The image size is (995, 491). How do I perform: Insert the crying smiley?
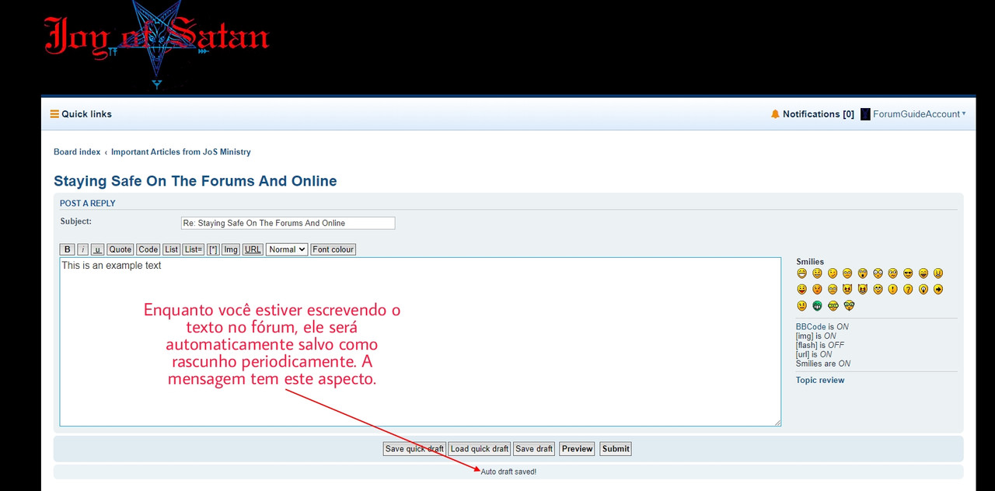tap(833, 289)
